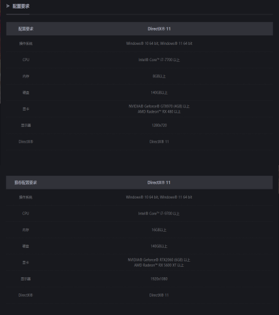Click the page scrollbar on the right edge

(x=278, y=180)
